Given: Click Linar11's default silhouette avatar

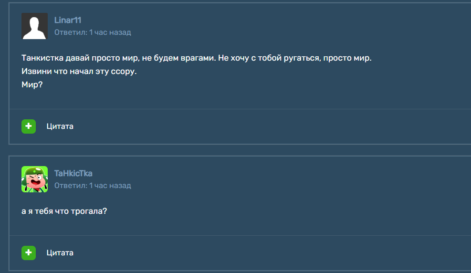Looking at the screenshot, I should [x=34, y=26].
